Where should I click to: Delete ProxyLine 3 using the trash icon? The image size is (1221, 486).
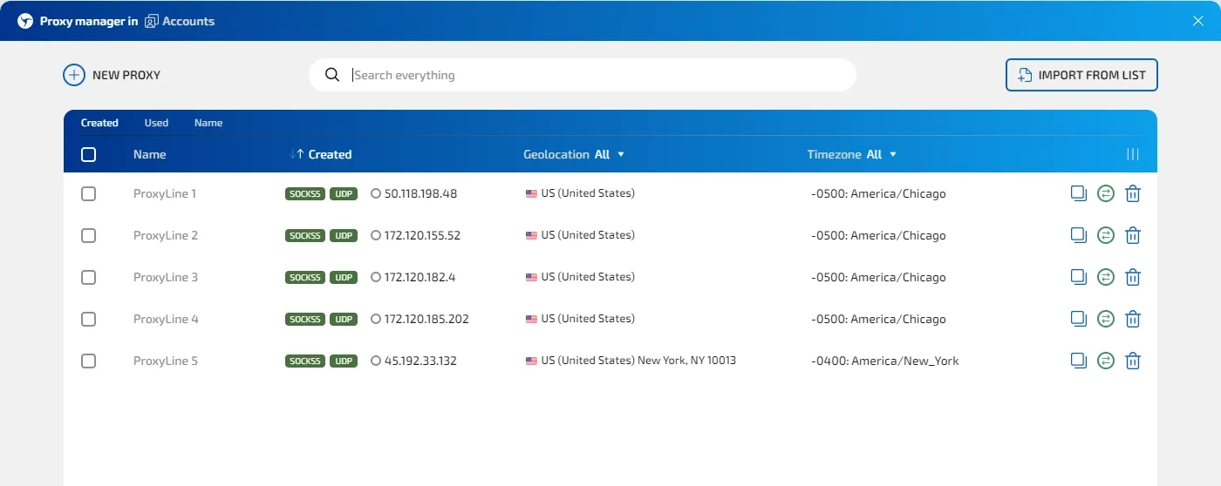(x=1133, y=277)
